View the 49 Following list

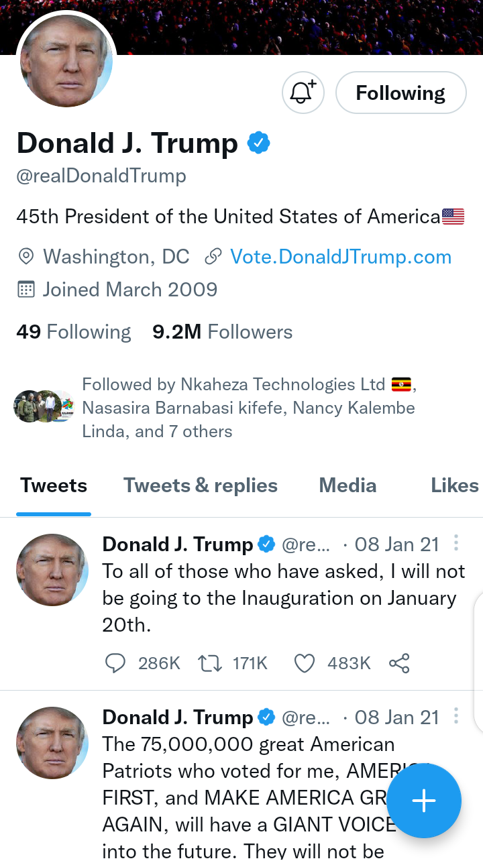pos(74,332)
